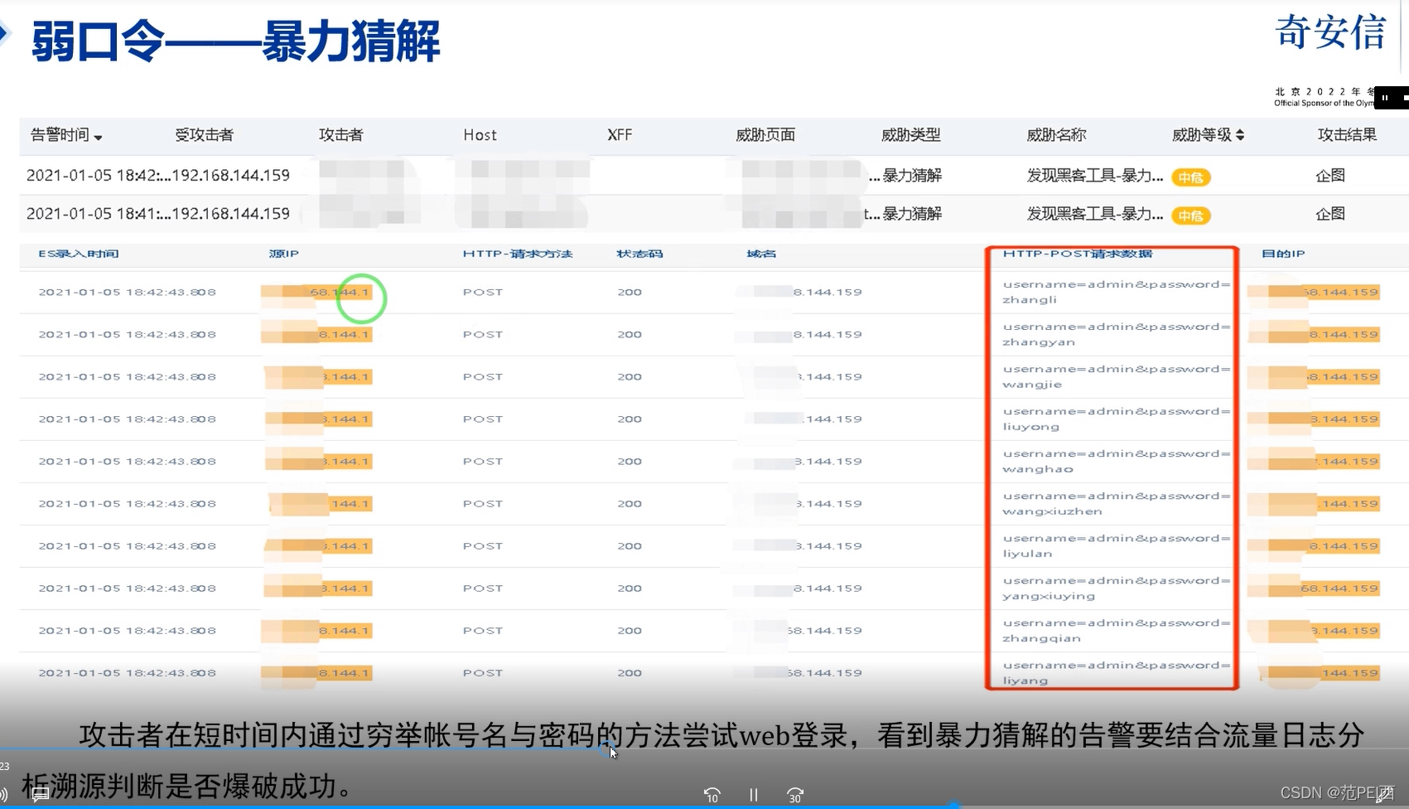This screenshot has width=1409, height=809.
Task: Click the 目的IP column header
Action: click(1283, 254)
